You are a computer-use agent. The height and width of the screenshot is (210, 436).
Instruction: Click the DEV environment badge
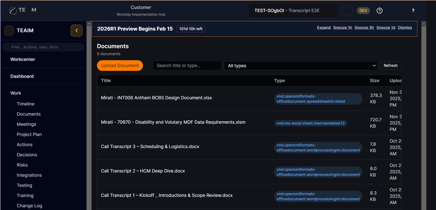coord(363,11)
